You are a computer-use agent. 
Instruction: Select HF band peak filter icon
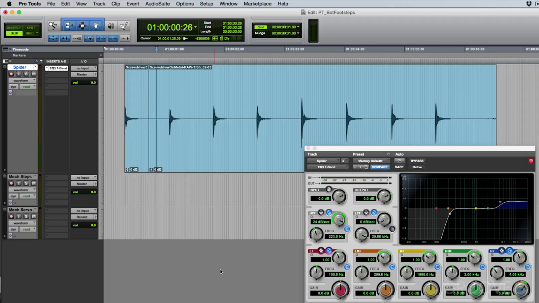pyautogui.click(x=502, y=250)
